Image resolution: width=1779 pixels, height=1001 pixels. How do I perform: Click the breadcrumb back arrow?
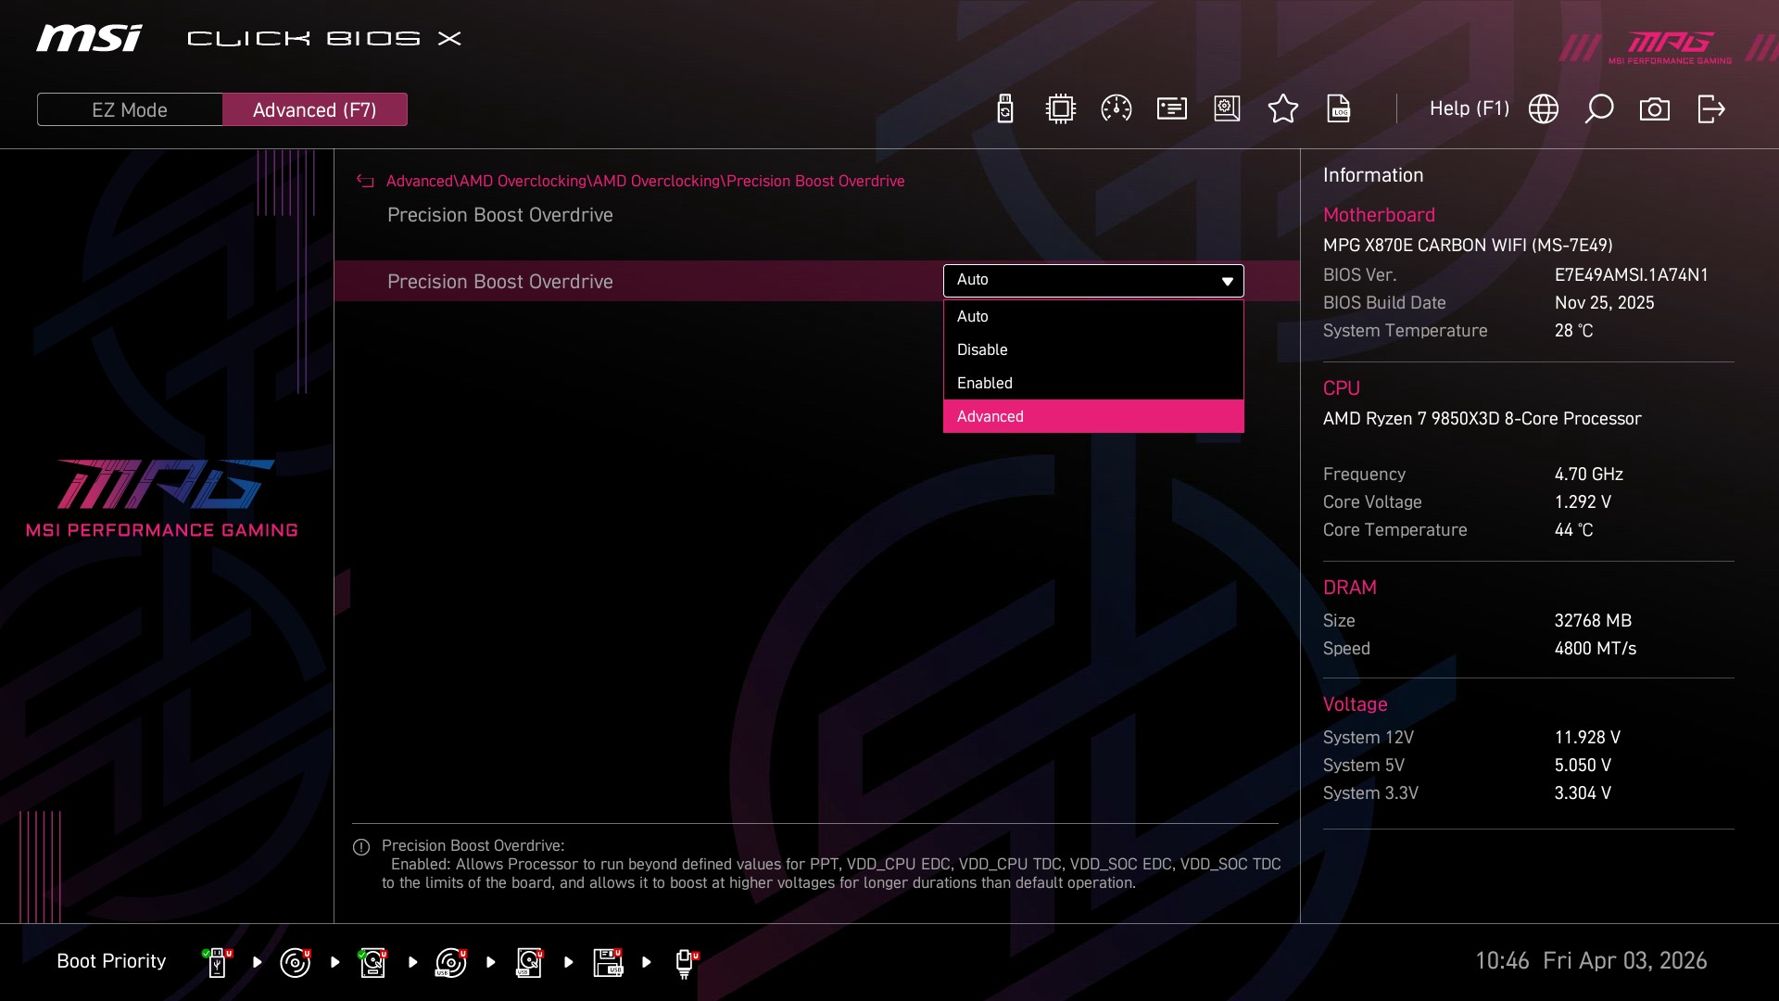365,182
